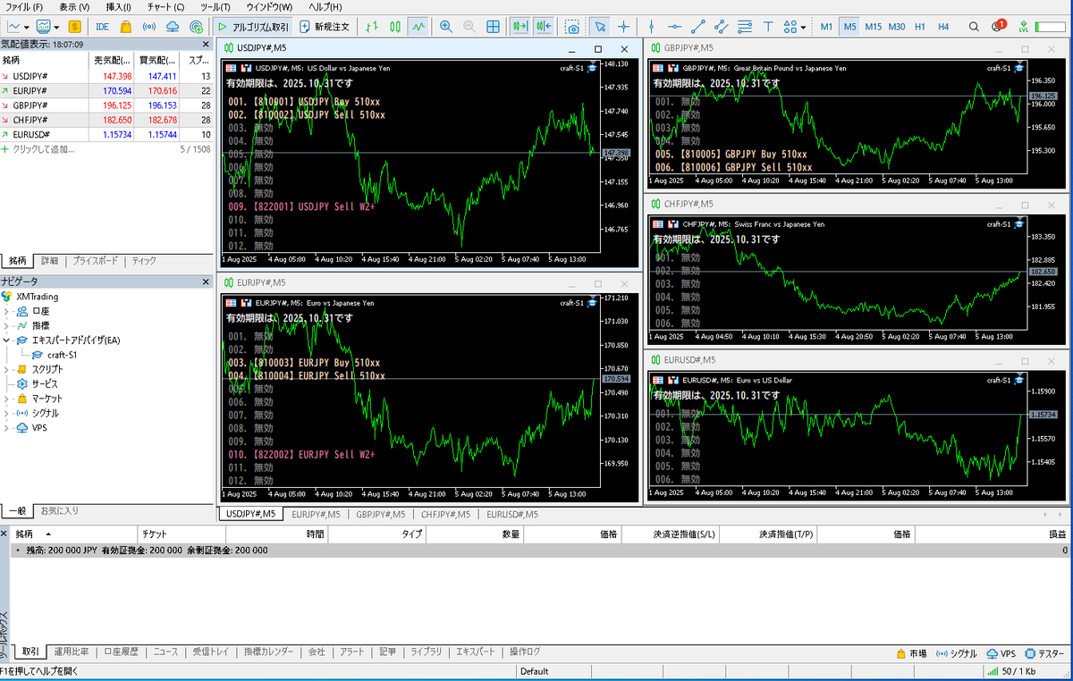Open the account notifications icon with badge
Screen dimensions: 1073x681
[999, 26]
